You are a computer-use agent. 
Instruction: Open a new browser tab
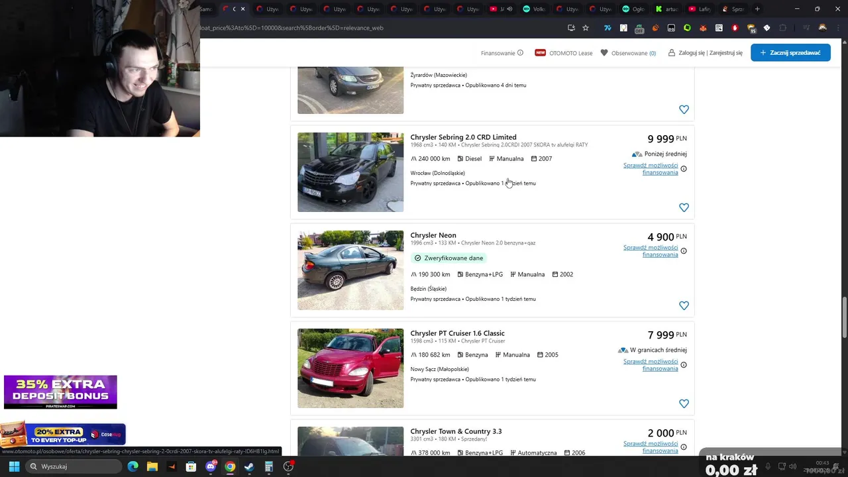coord(757,9)
